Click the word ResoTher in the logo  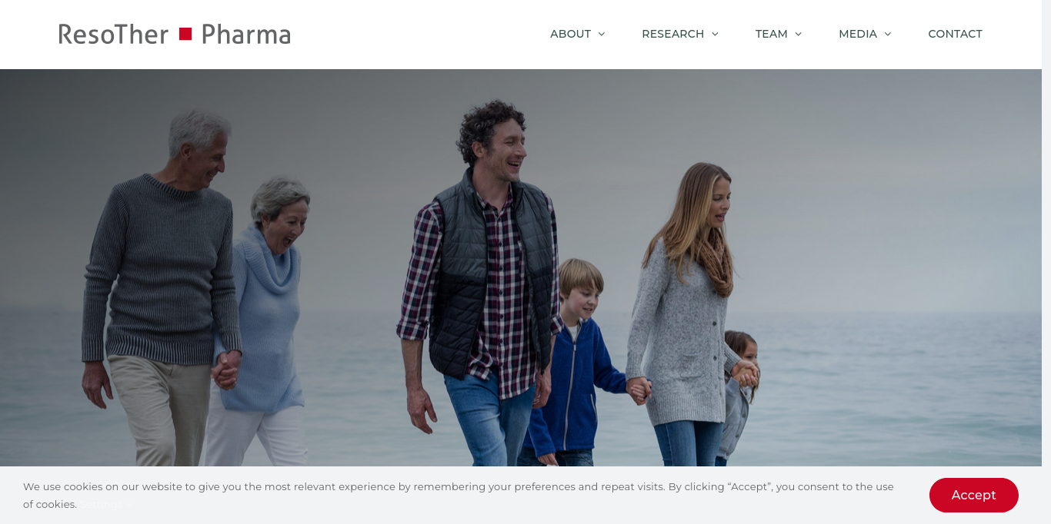pos(113,34)
